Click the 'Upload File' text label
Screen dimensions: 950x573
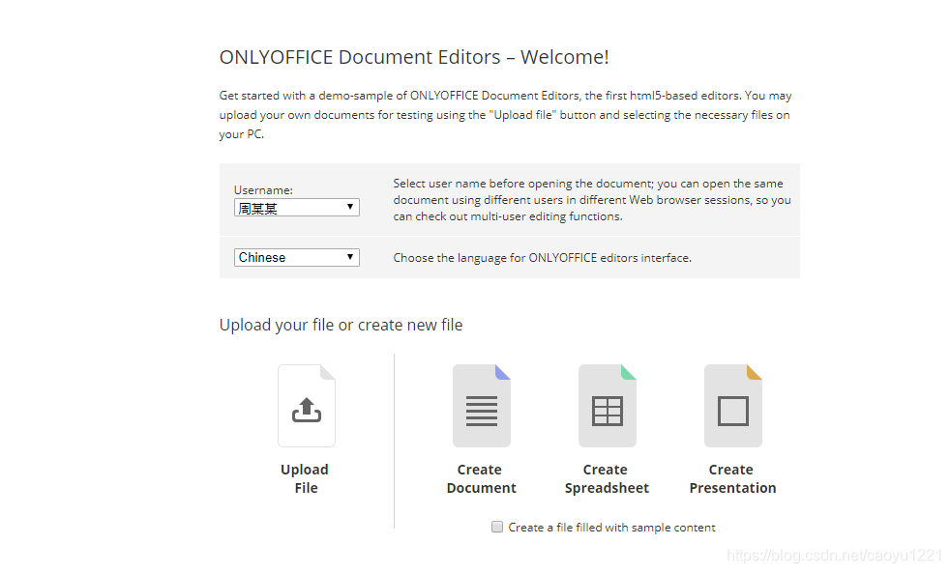pos(305,478)
